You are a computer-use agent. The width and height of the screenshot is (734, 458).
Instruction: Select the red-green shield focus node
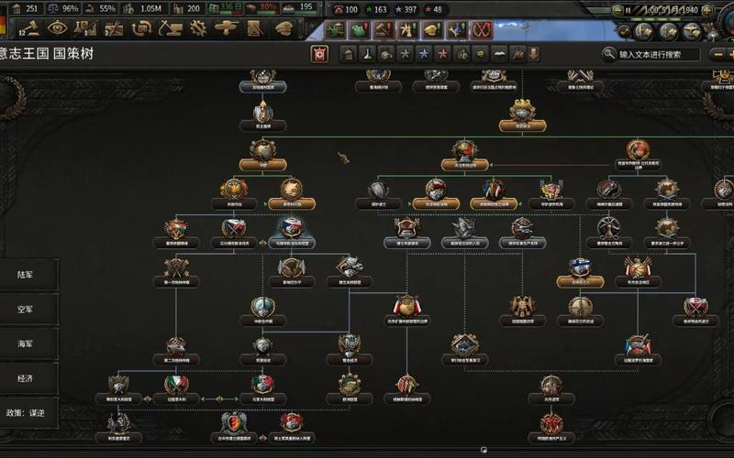[x=234, y=428]
